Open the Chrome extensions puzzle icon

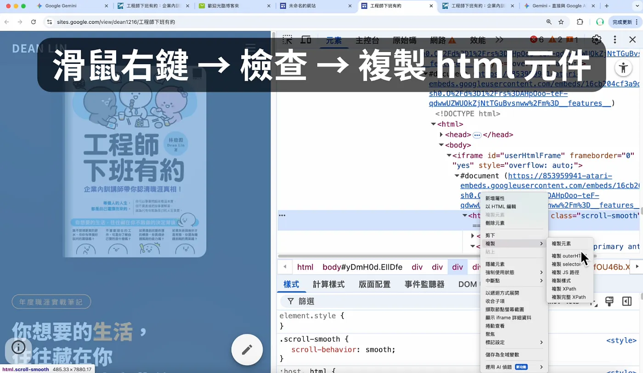[580, 22]
